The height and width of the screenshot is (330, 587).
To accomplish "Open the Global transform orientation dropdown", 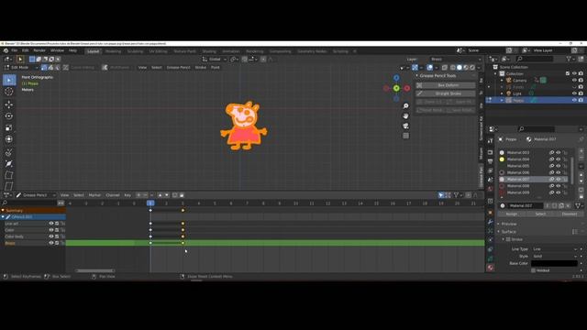I will coord(215,59).
